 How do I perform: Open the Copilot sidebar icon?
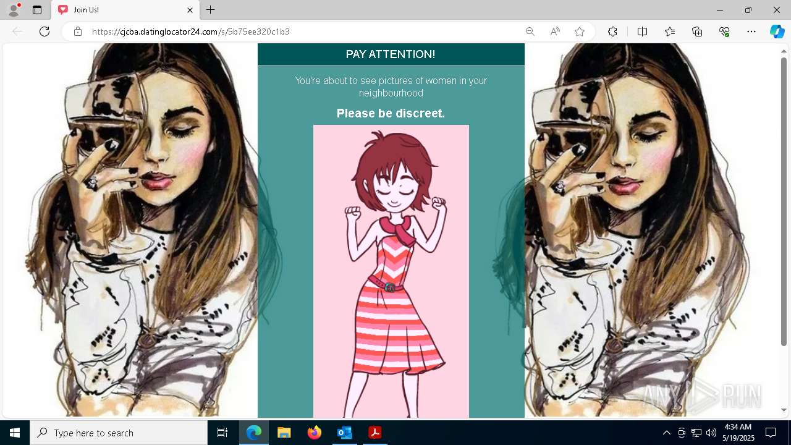pyautogui.click(x=777, y=32)
